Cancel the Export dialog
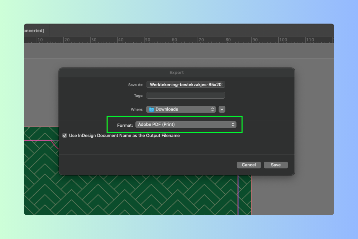 (249, 165)
